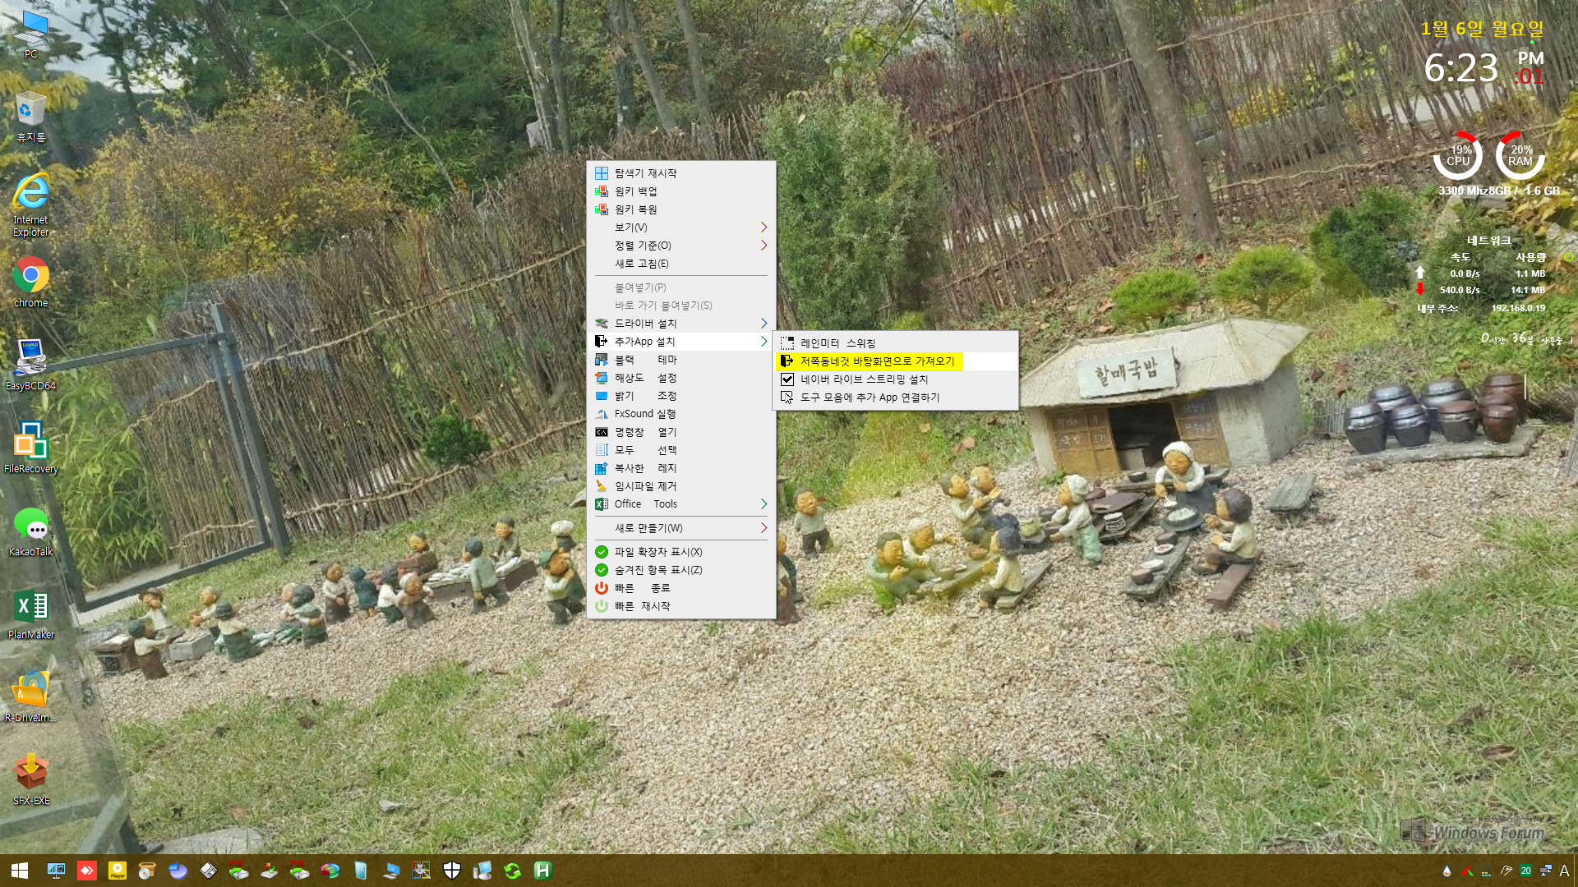Open the PC desktop icon
This screenshot has width=1578, height=887.
[x=30, y=34]
